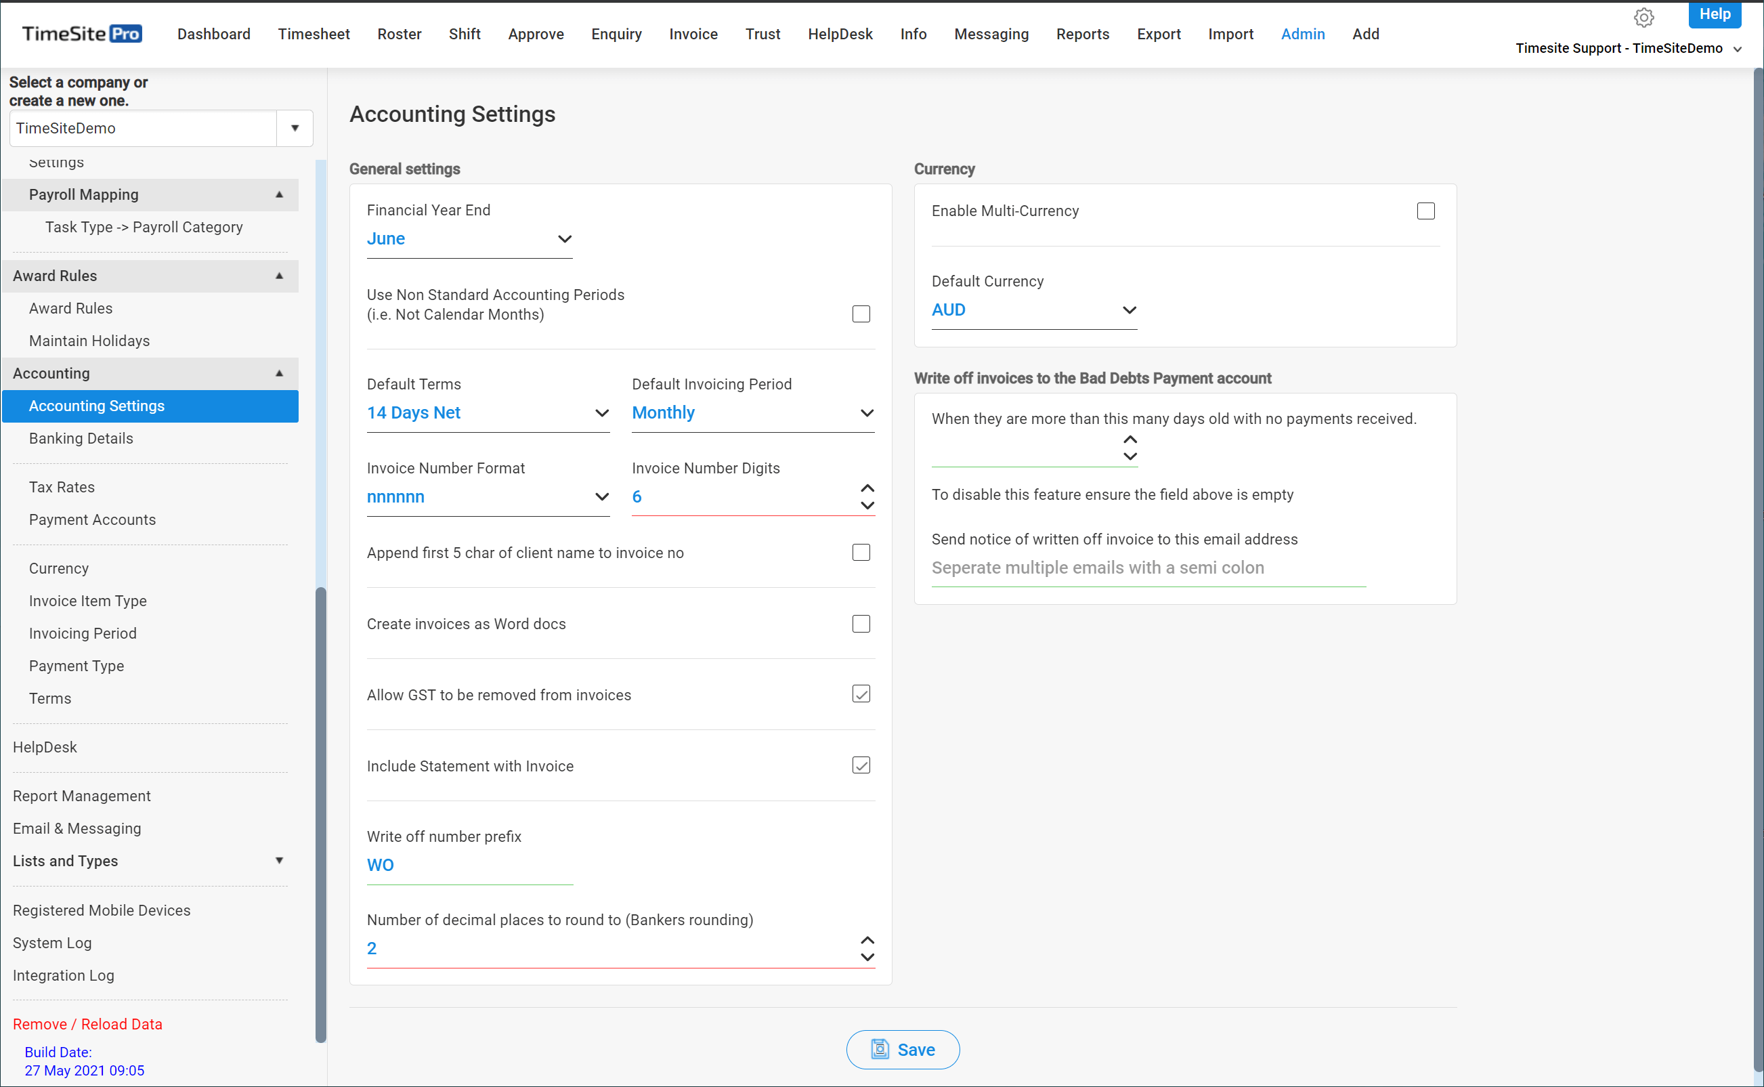This screenshot has height=1087, width=1764.
Task: Collapse the Accounting section
Action: pyautogui.click(x=150, y=374)
